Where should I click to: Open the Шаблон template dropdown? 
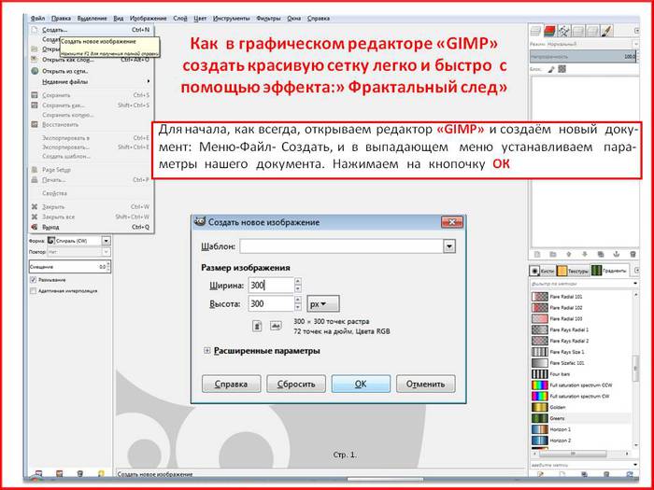[448, 246]
